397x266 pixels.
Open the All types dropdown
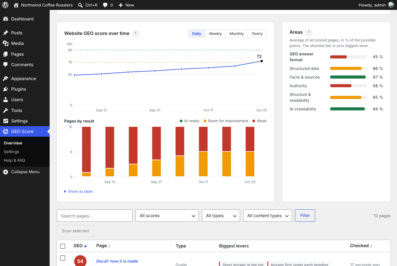(221, 216)
